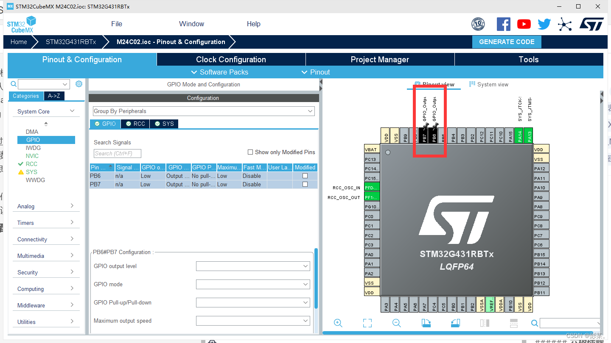Expand the Middleware category
This screenshot has height=343, width=611.
point(46,305)
